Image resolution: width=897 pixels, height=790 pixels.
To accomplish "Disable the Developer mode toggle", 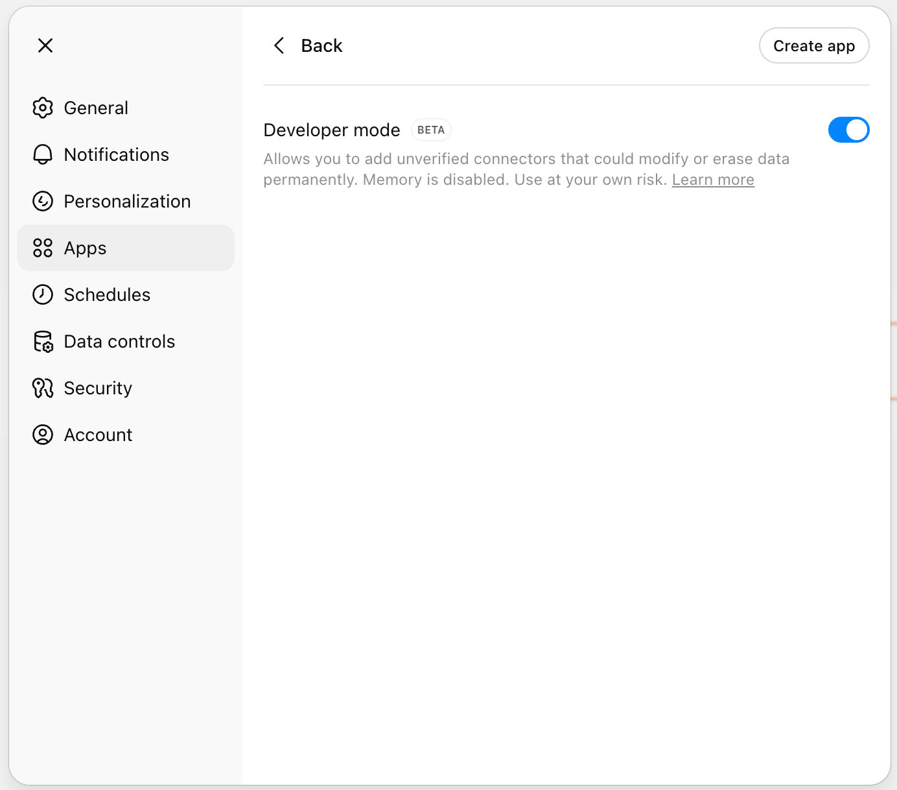I will click(x=849, y=130).
